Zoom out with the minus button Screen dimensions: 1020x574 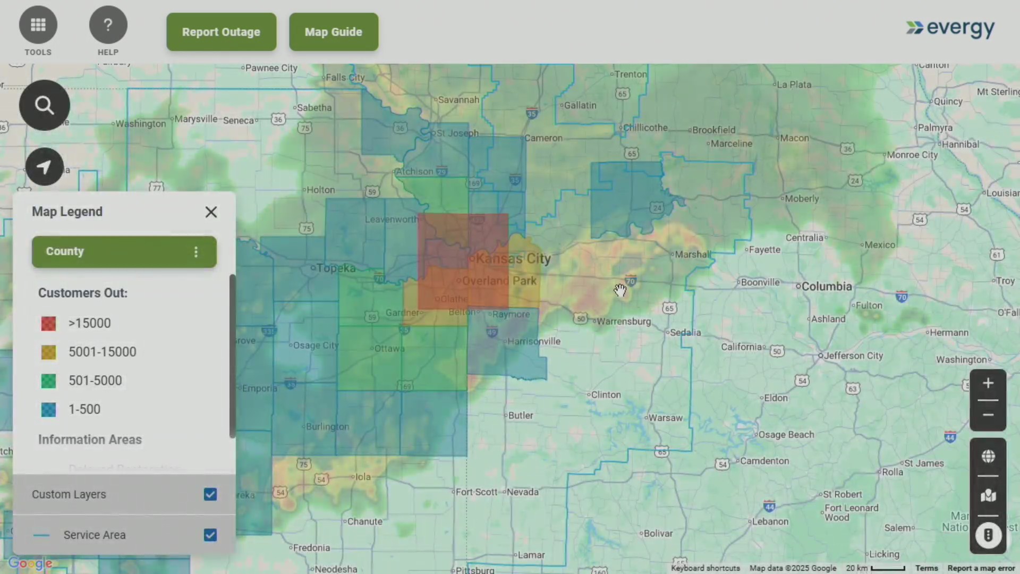(988, 415)
